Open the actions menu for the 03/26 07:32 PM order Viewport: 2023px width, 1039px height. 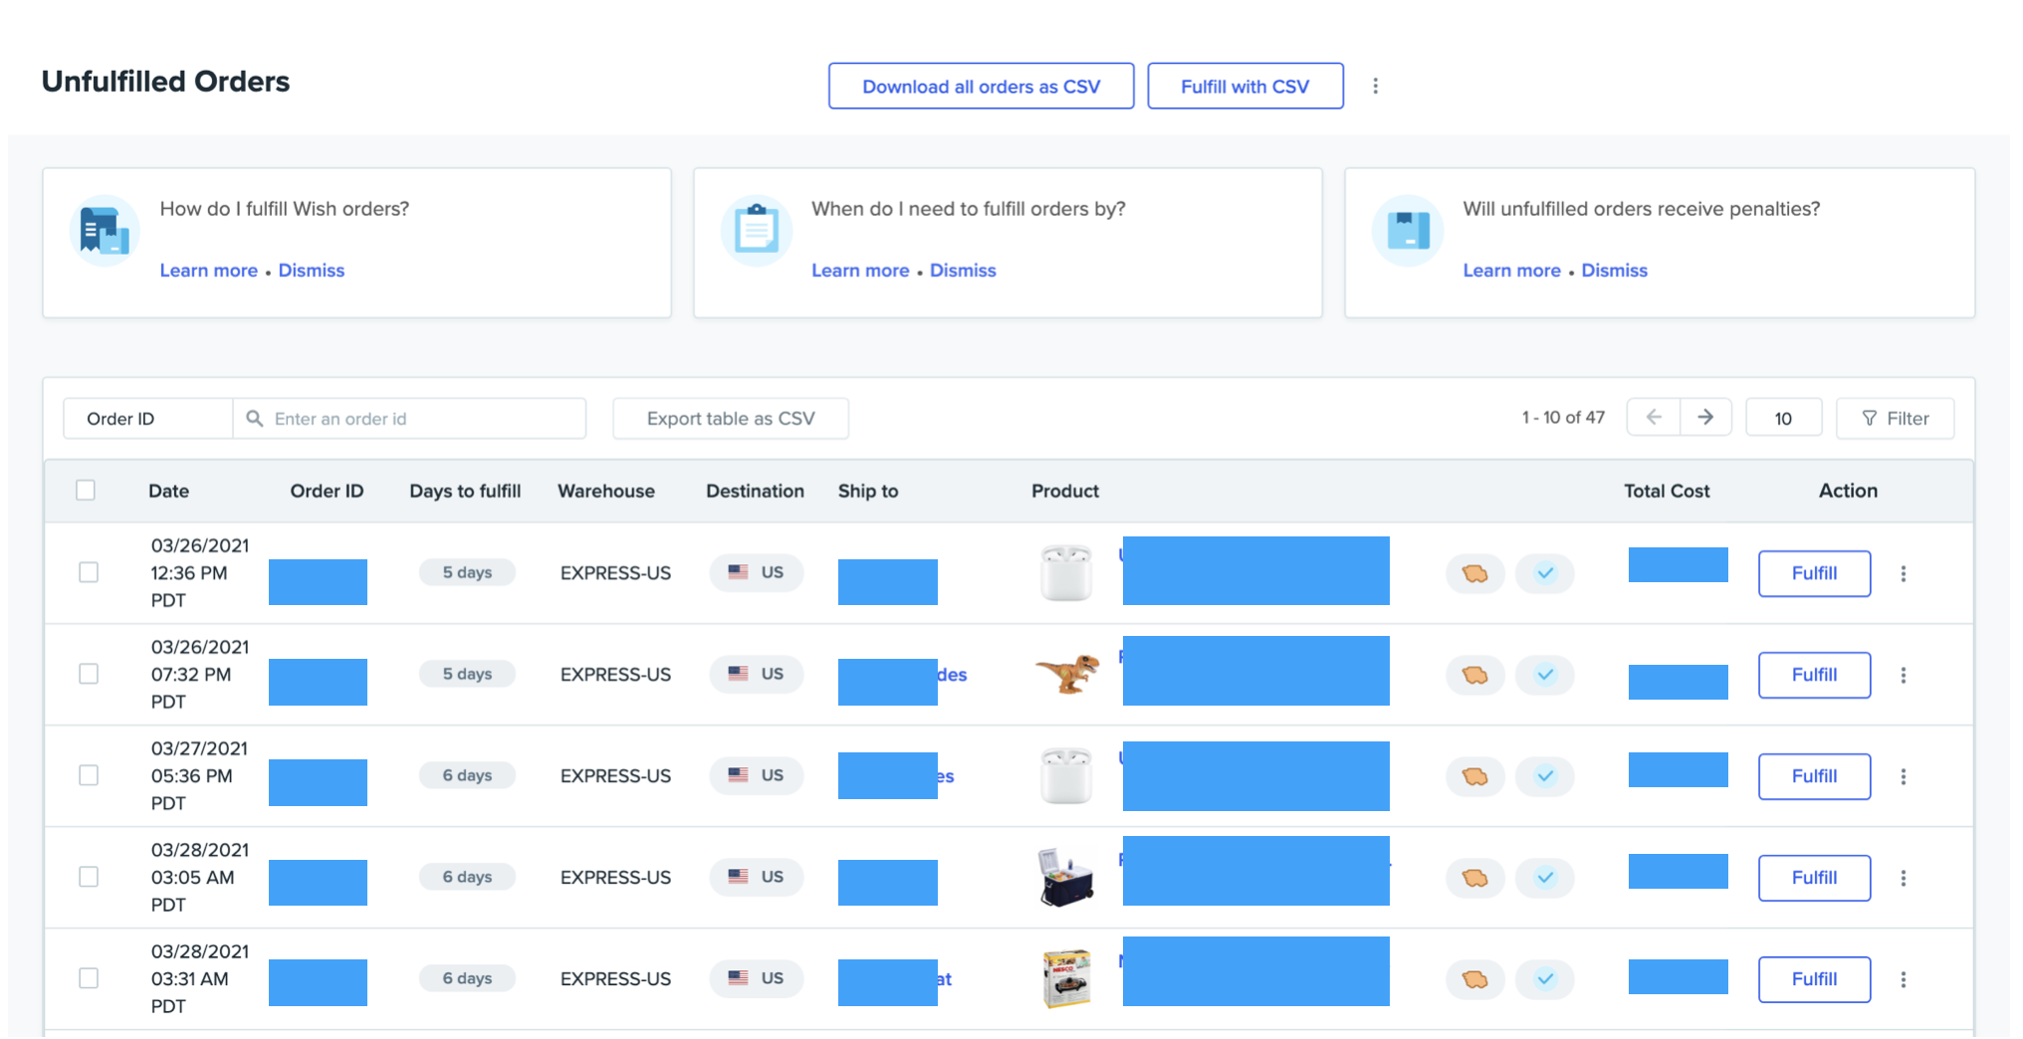1904,675
